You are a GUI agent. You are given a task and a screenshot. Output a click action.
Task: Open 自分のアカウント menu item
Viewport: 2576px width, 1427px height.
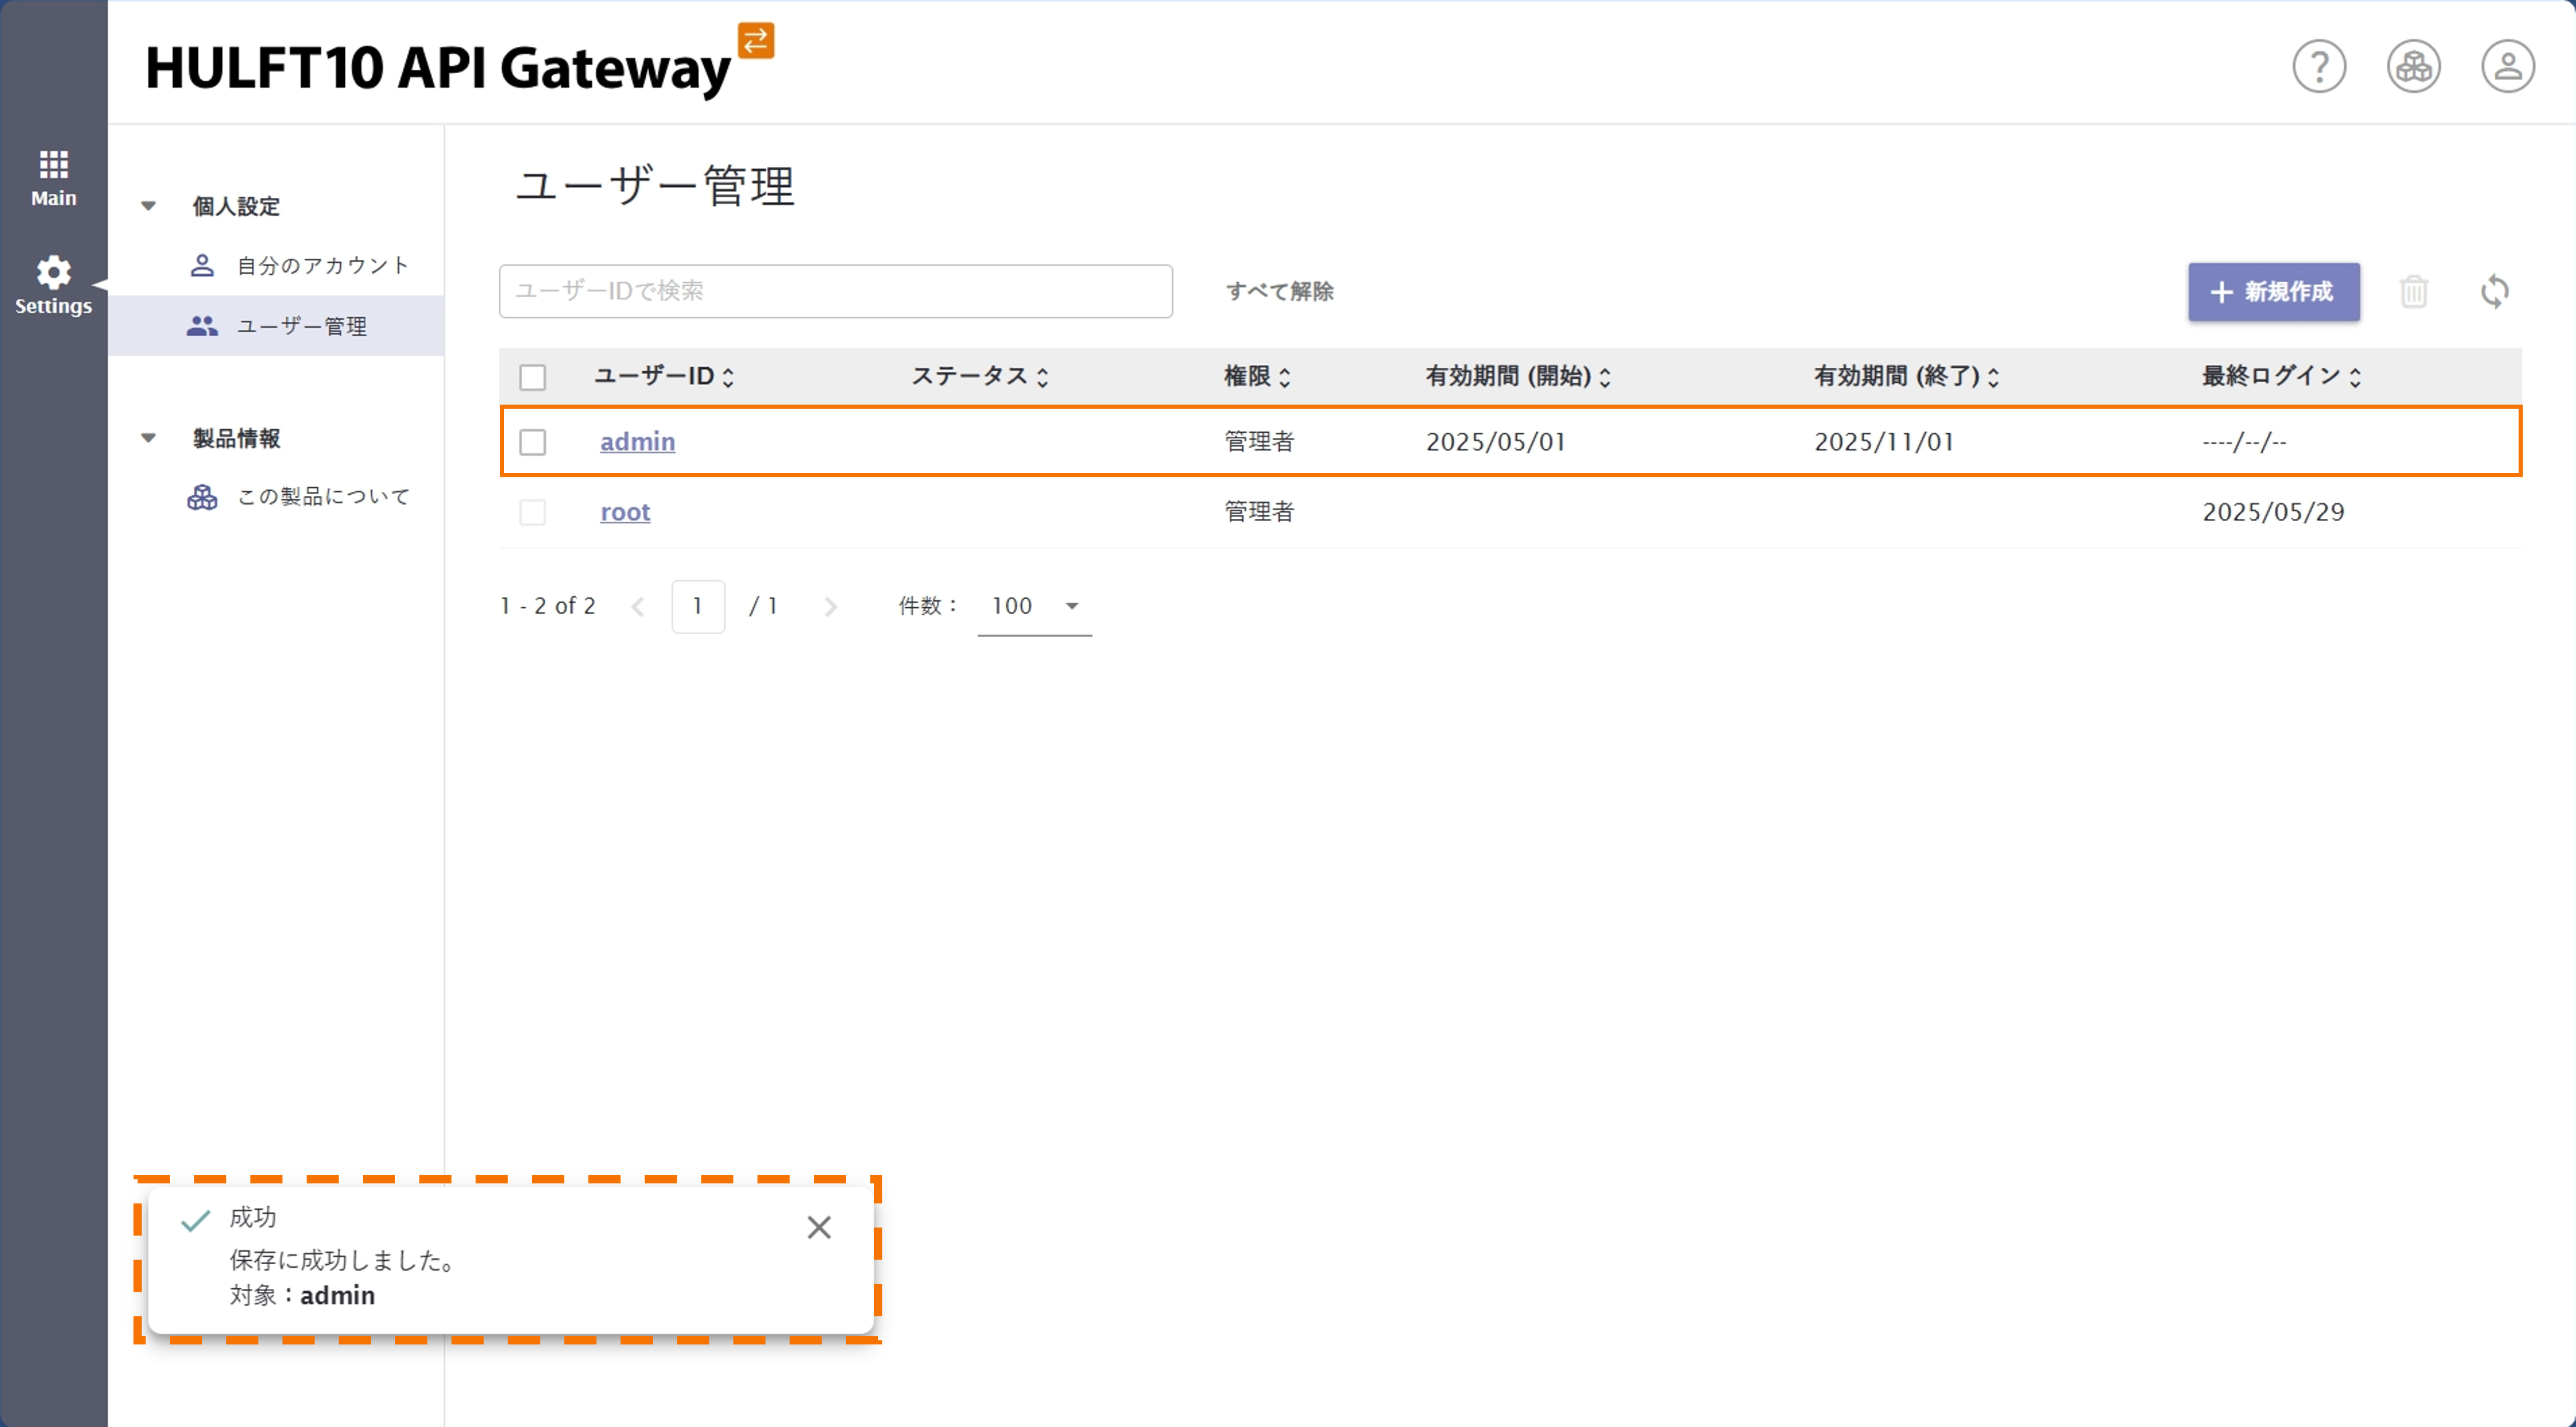pos(322,266)
